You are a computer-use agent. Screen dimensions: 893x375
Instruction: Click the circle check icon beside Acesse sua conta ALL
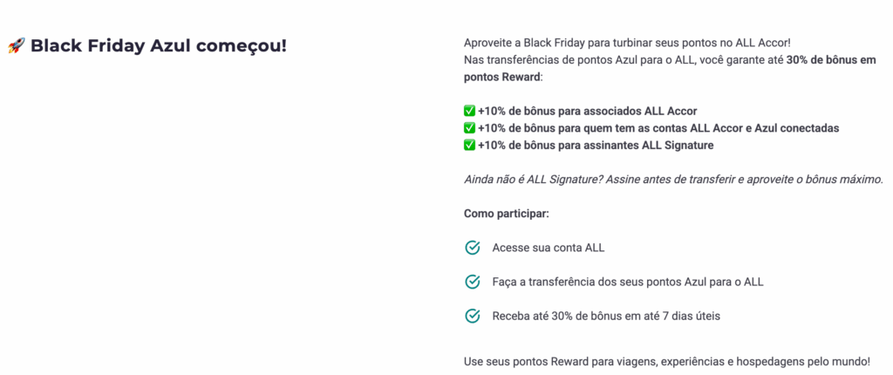click(473, 248)
